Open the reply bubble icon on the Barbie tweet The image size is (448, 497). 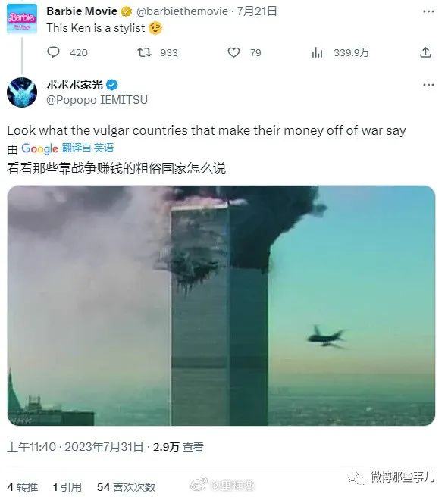pyautogui.click(x=53, y=52)
